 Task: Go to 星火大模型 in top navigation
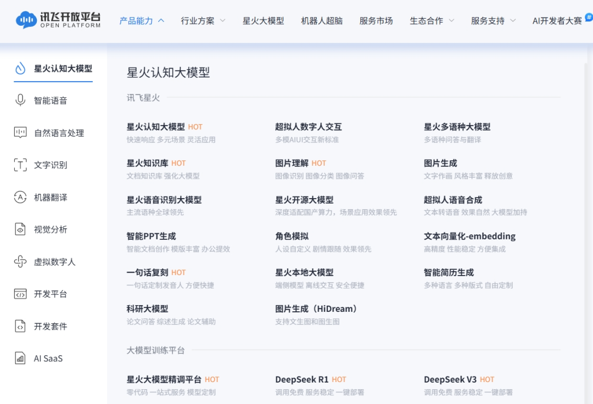click(263, 21)
